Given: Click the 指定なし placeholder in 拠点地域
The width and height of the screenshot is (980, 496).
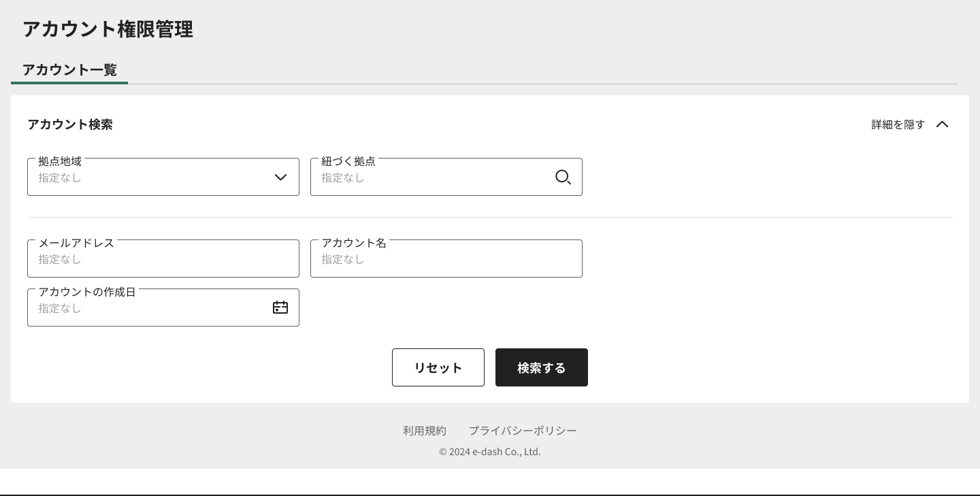Looking at the screenshot, I should point(60,178).
